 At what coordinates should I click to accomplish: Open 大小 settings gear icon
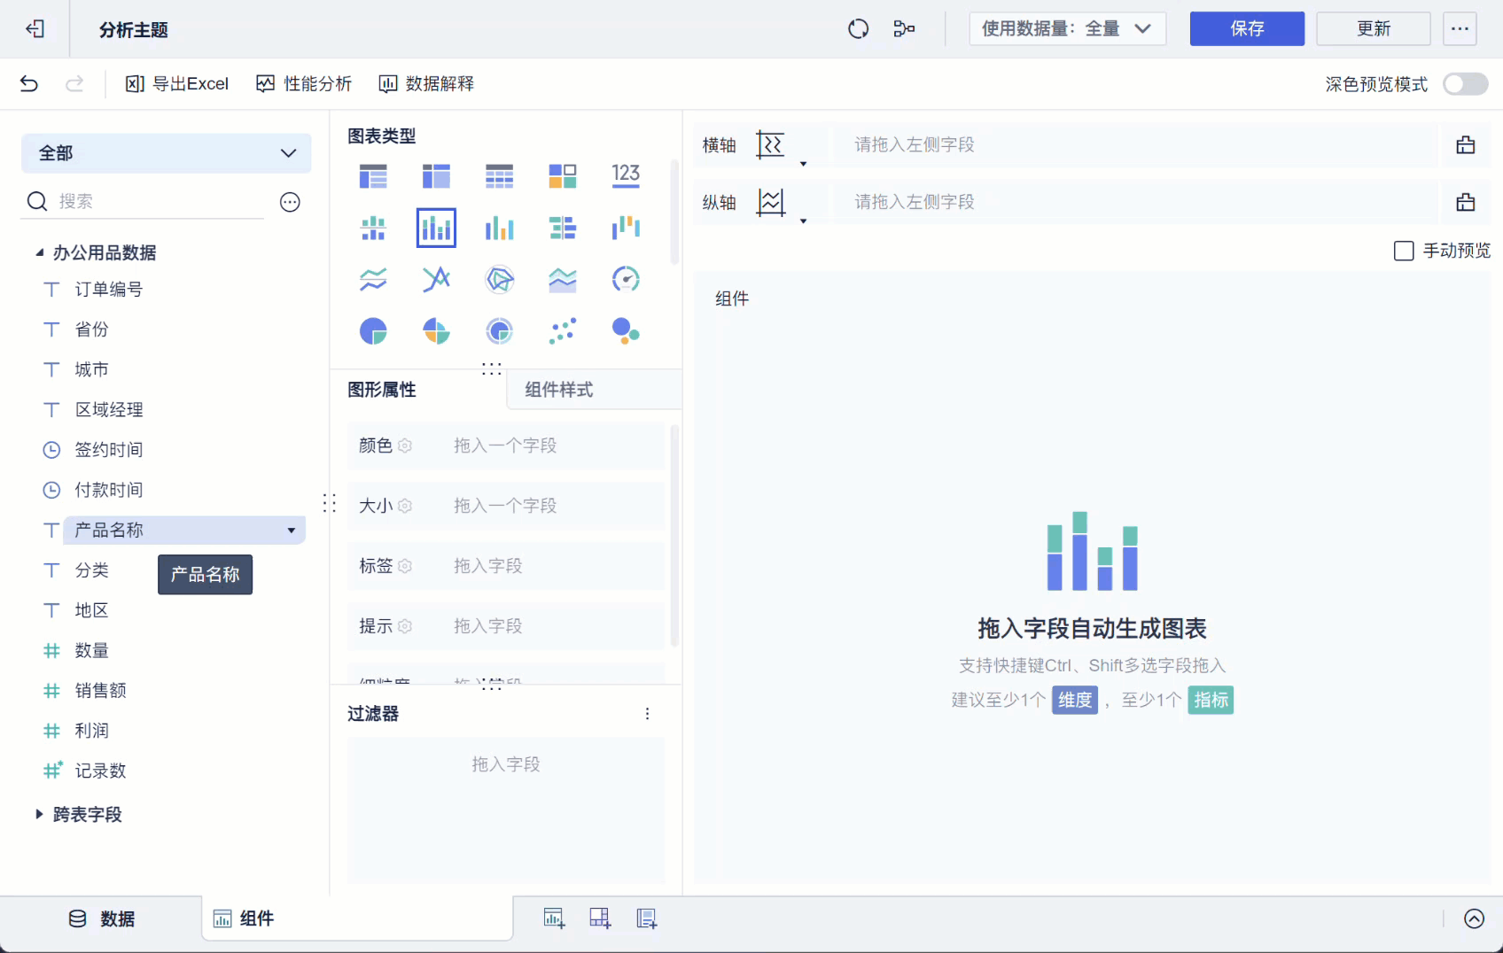coord(405,506)
